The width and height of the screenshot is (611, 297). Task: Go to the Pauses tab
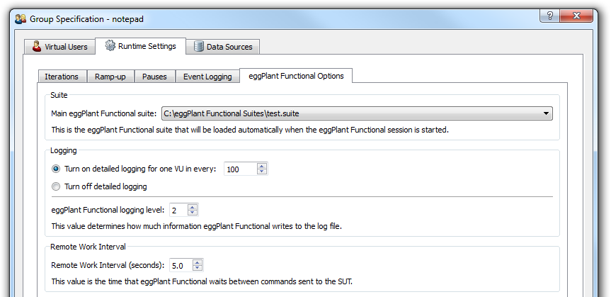pos(154,77)
